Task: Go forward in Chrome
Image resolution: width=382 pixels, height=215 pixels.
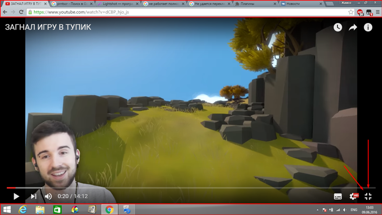Action: coord(13,12)
